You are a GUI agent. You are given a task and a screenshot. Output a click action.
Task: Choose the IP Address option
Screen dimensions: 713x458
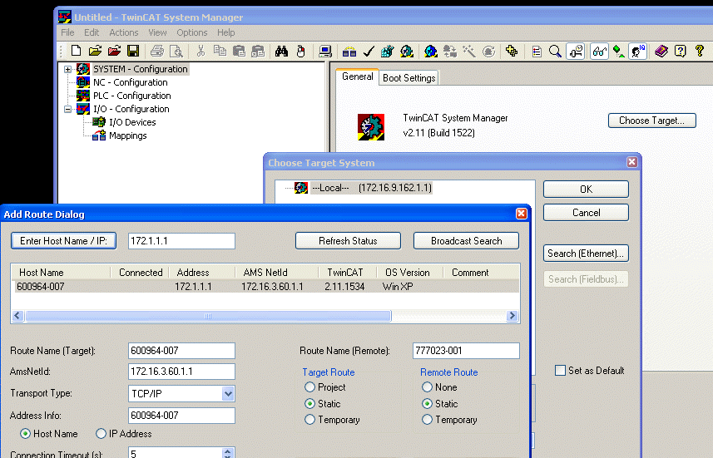tap(101, 433)
